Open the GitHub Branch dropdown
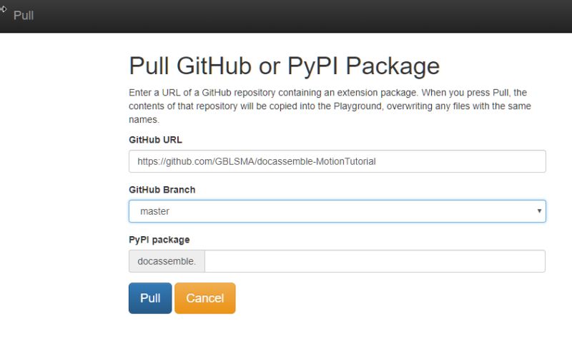The height and width of the screenshot is (361, 572). click(337, 211)
